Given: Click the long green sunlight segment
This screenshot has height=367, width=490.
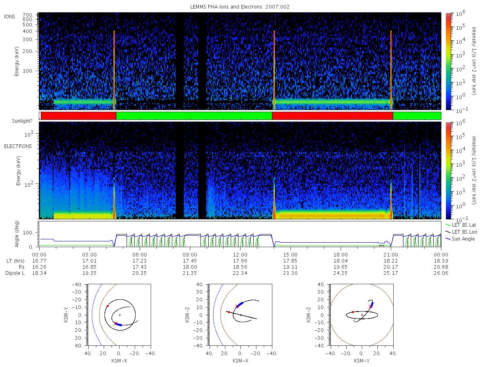Looking at the screenshot, I should point(194,116).
